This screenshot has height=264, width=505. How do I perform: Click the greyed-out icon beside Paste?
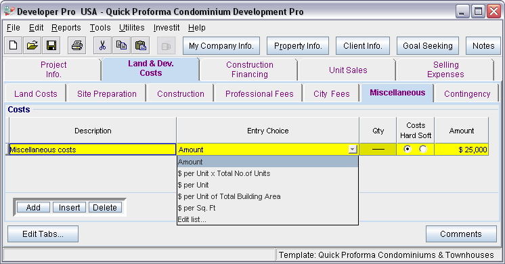click(x=166, y=46)
